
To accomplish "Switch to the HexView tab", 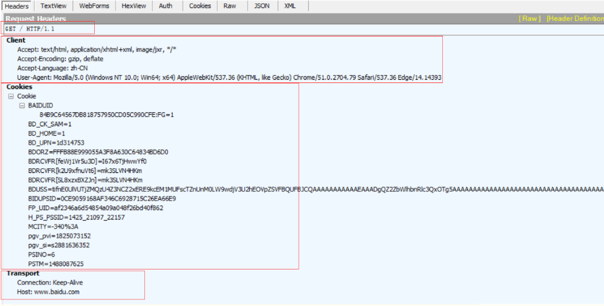I will pos(133,6).
